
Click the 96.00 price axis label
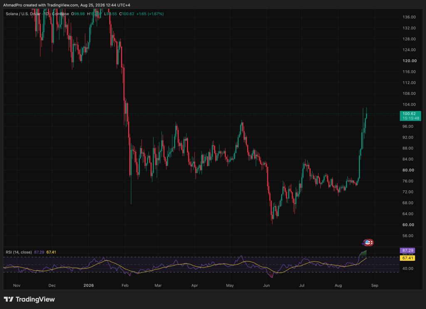click(x=408, y=126)
